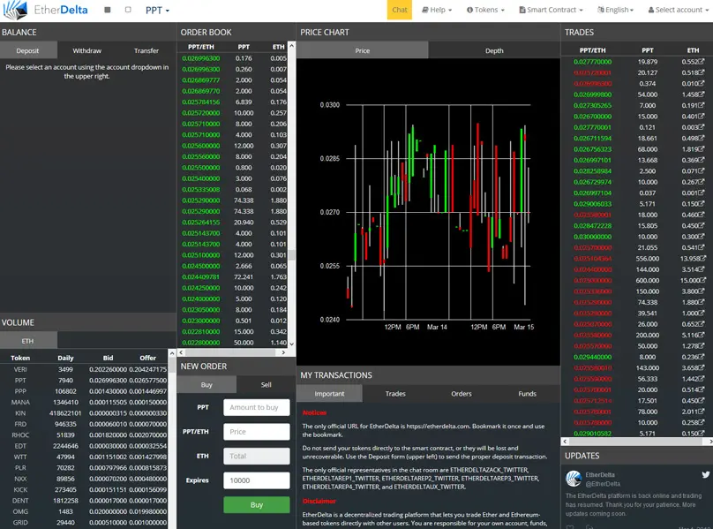Open the Withdraw tab in Balance

click(86, 50)
